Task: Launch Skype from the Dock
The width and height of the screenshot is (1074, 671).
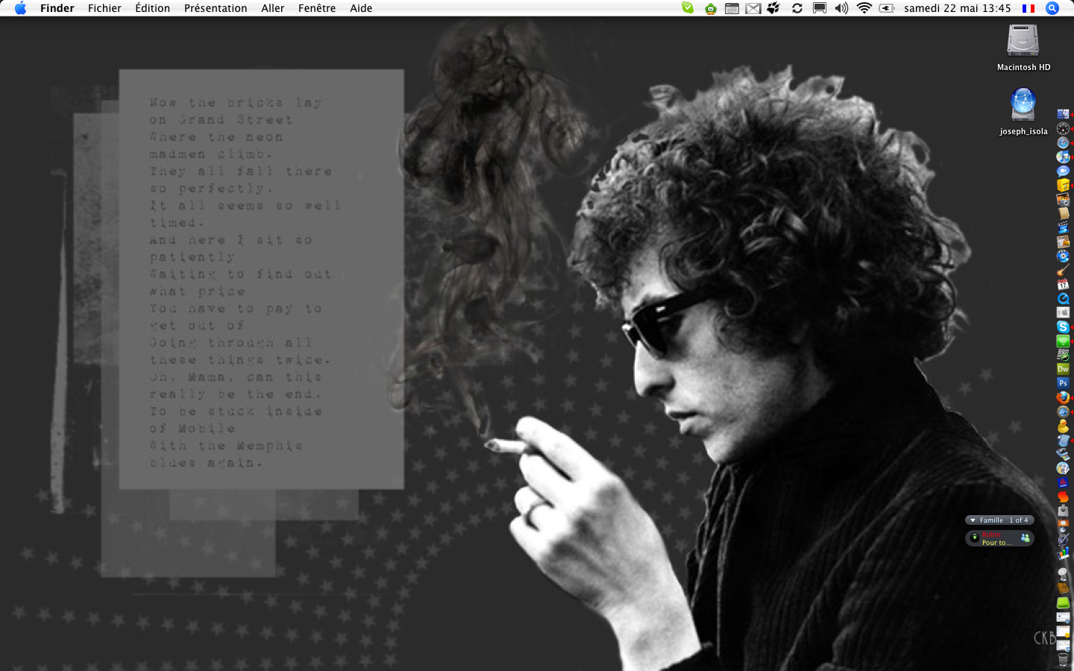Action: (1063, 327)
